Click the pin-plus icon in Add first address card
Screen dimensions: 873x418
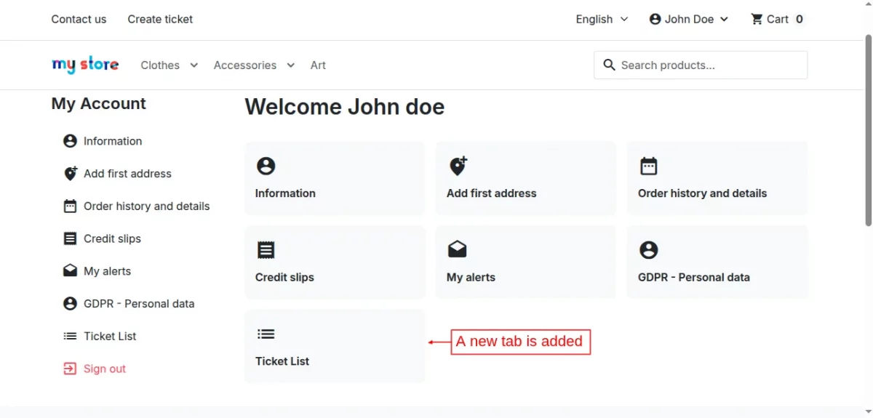[x=458, y=166]
